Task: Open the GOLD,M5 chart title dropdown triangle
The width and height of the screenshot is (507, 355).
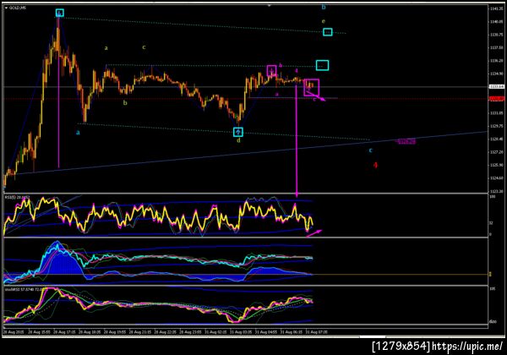Action: [6, 8]
